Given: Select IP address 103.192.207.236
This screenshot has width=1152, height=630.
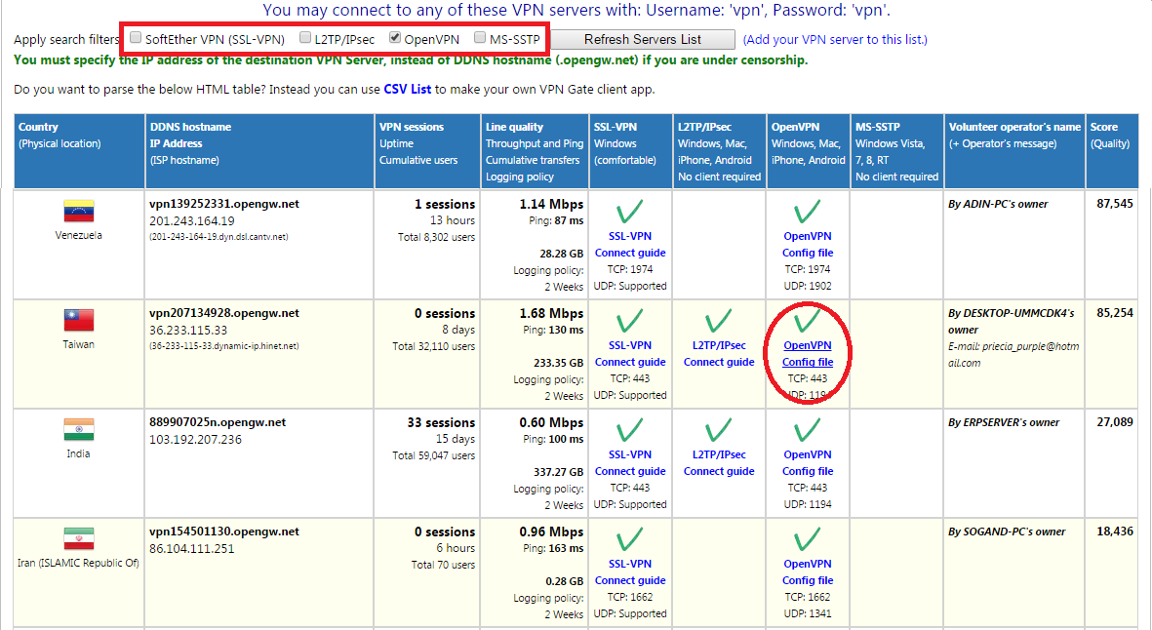Looking at the screenshot, I should pos(195,440).
